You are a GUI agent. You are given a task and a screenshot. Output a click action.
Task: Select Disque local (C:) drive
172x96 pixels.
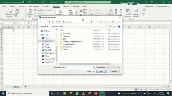tap(49, 59)
